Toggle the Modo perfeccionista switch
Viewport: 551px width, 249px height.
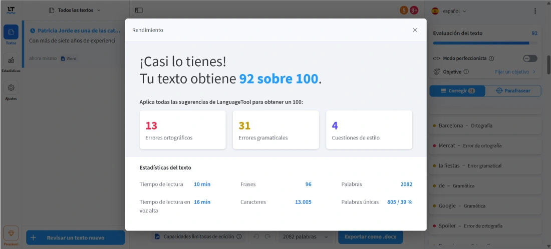point(530,58)
